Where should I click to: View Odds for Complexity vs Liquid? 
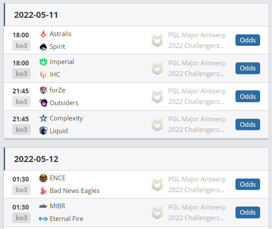(248, 125)
